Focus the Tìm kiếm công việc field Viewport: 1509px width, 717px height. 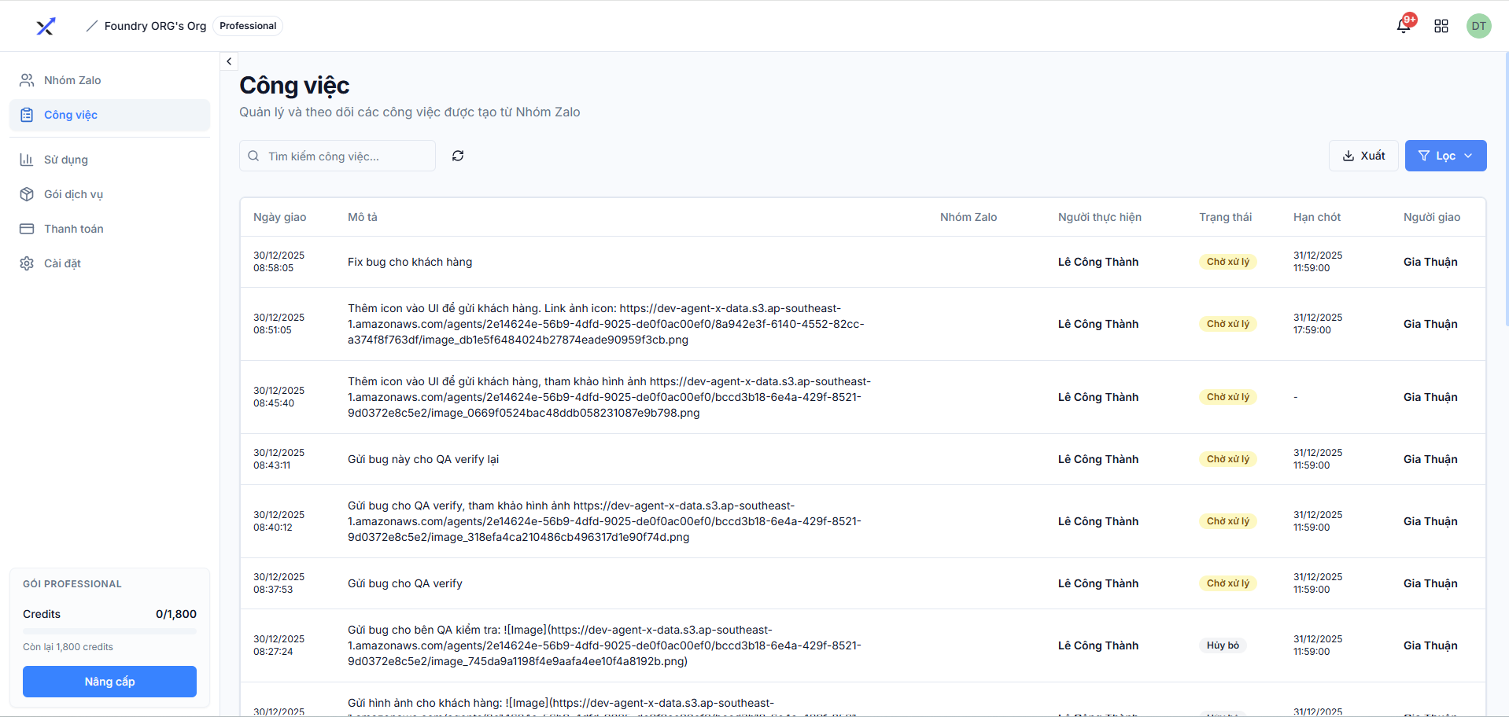point(338,156)
